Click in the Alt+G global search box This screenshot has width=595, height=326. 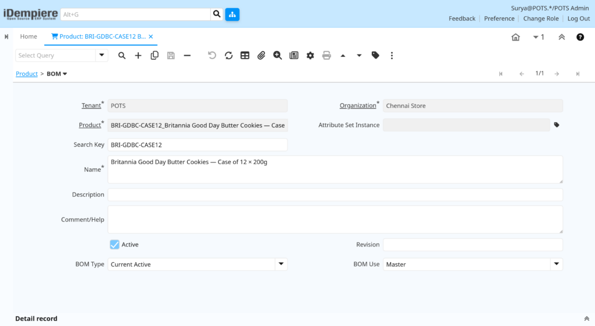[135, 15]
